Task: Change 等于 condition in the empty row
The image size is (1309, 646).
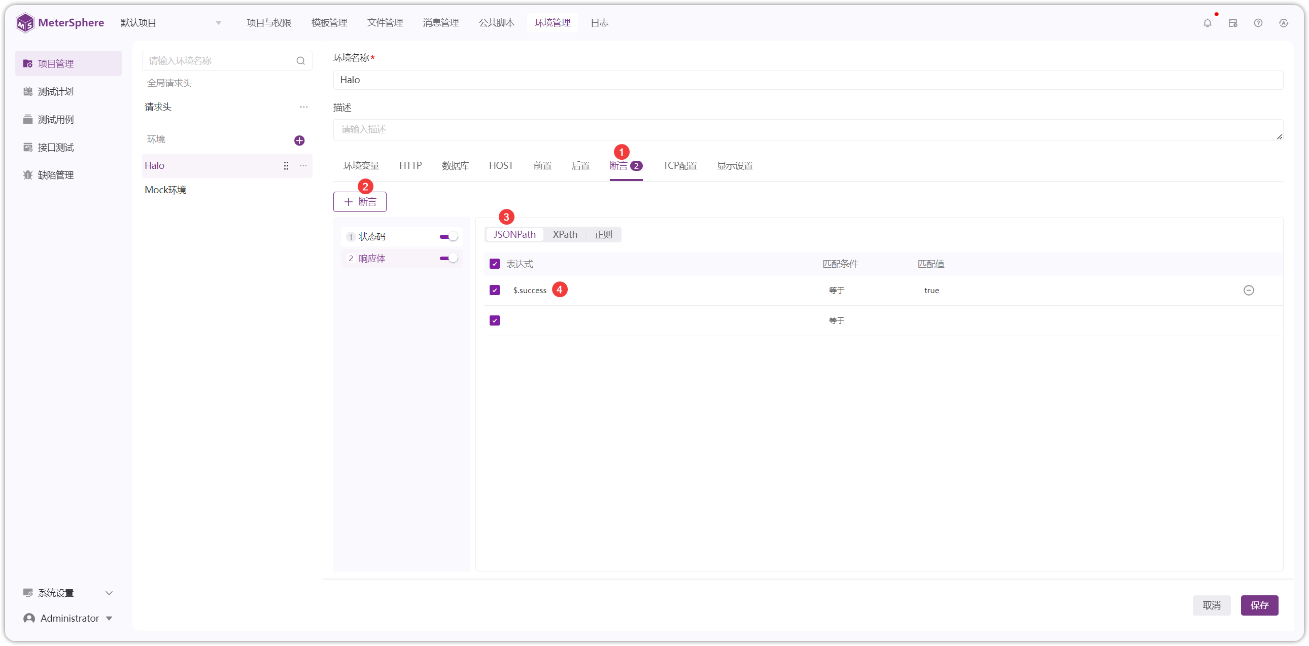Action: [837, 320]
